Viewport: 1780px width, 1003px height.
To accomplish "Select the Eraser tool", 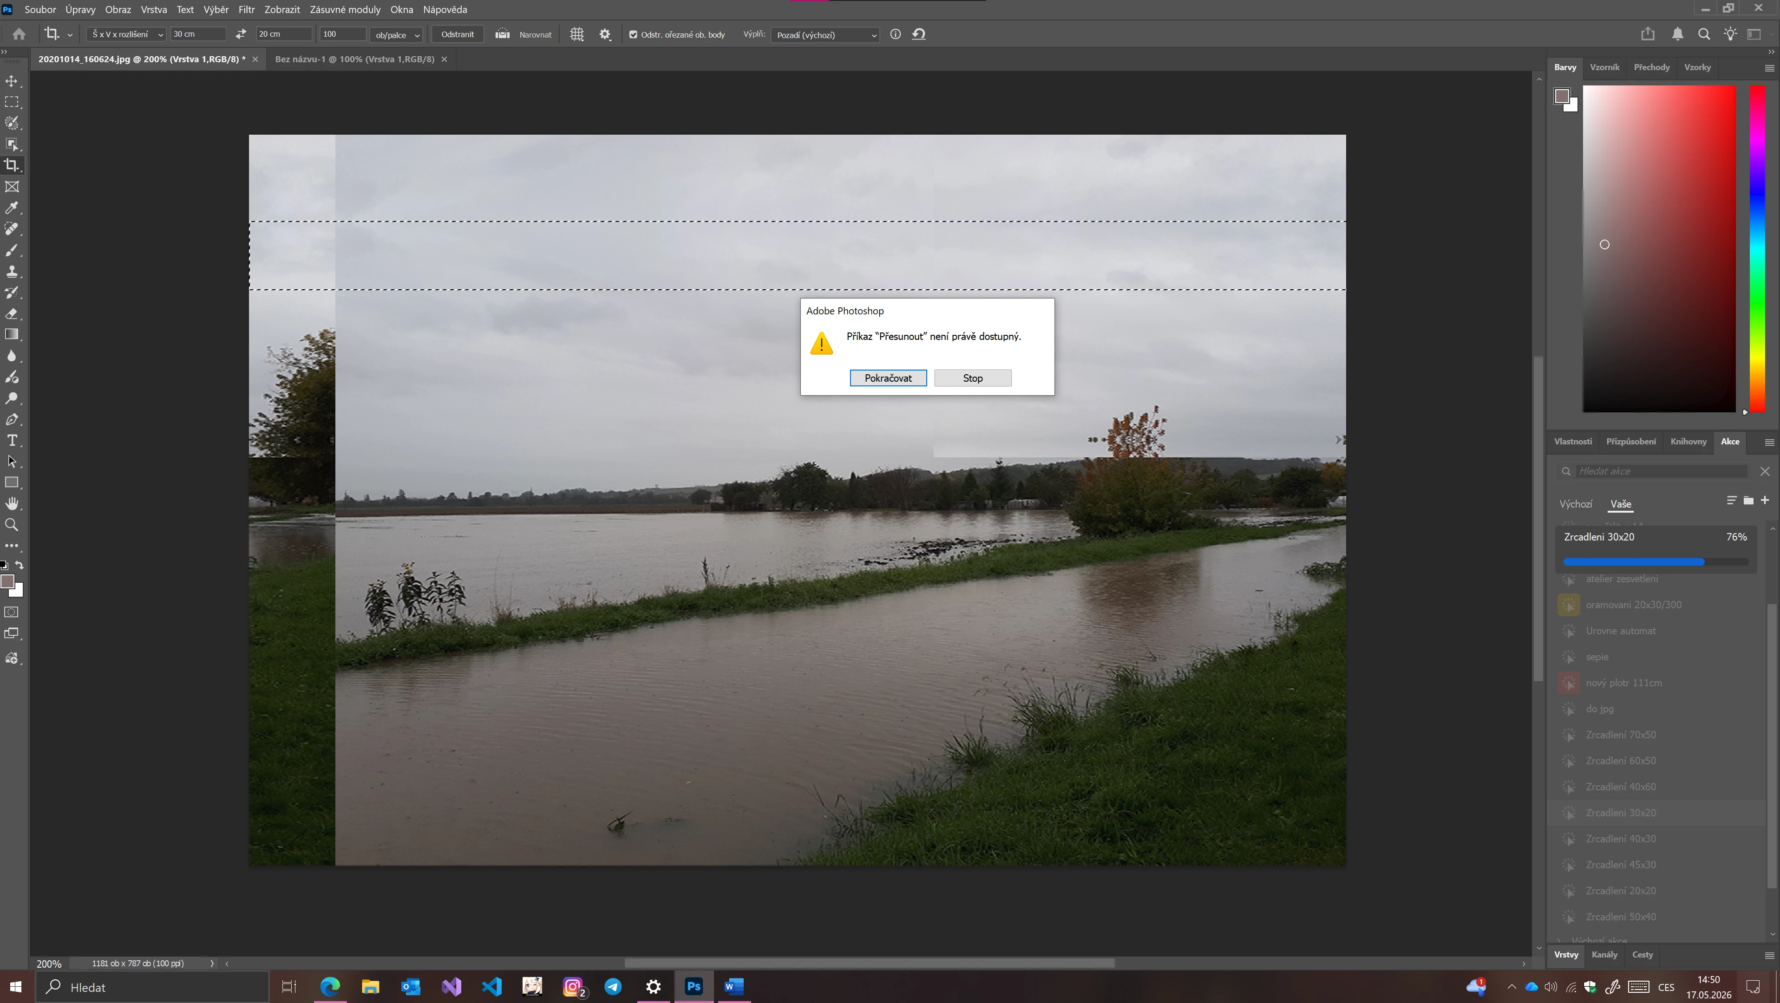I will (12, 313).
